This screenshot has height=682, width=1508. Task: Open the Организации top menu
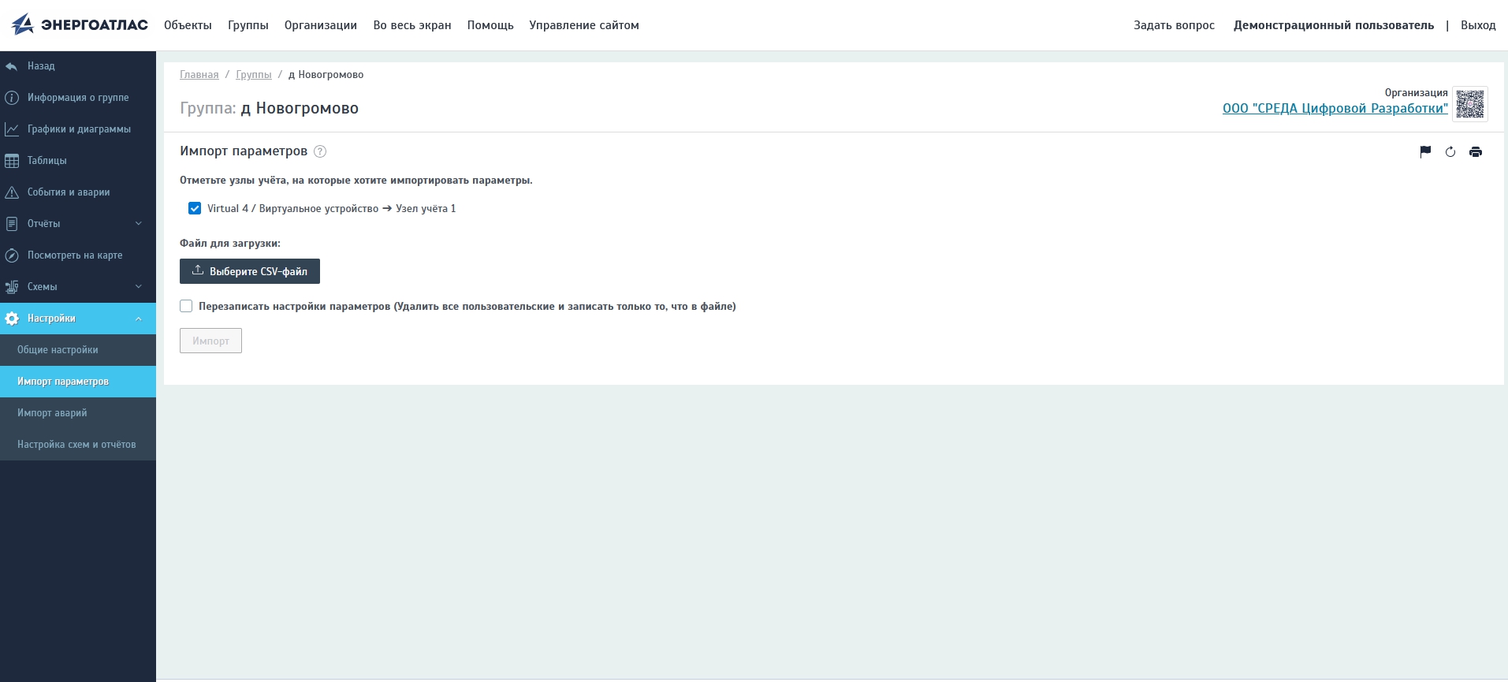[321, 25]
